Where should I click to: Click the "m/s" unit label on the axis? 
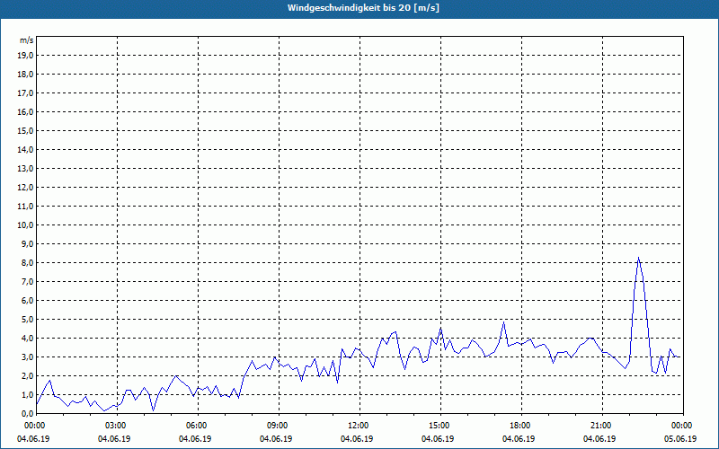pyautogui.click(x=27, y=40)
